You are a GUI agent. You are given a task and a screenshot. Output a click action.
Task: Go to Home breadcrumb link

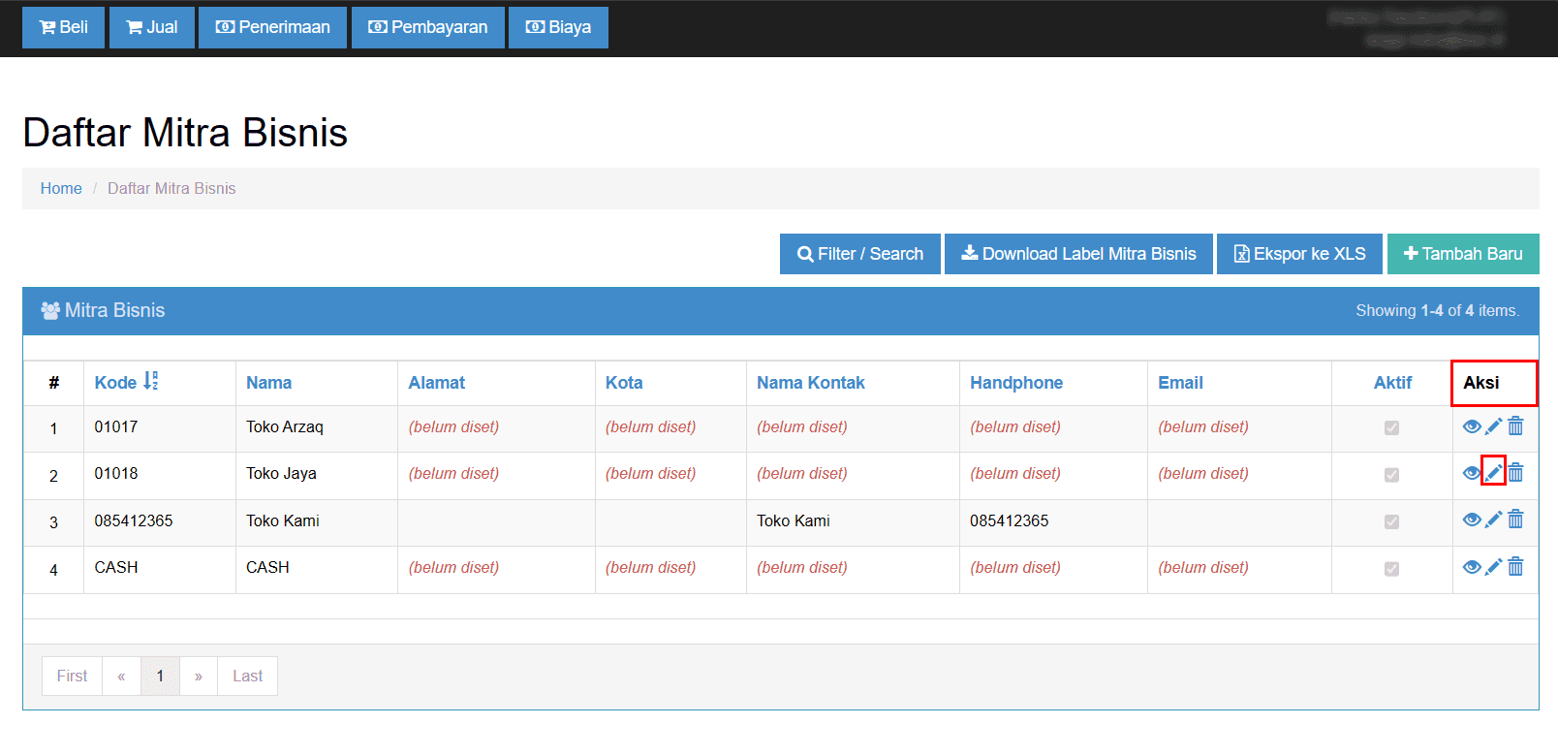(x=61, y=188)
